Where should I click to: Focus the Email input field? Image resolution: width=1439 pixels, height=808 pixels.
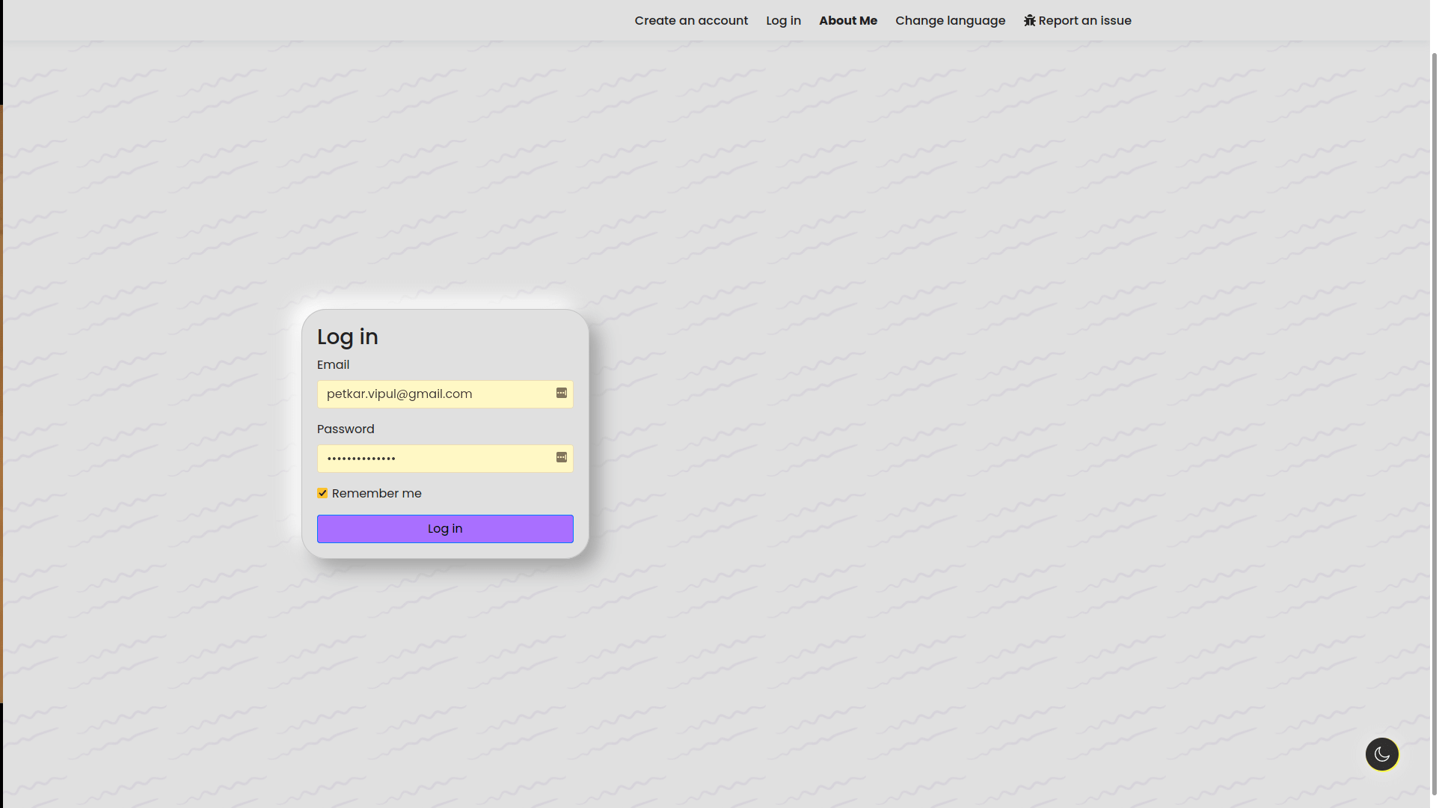pyautogui.click(x=509, y=394)
